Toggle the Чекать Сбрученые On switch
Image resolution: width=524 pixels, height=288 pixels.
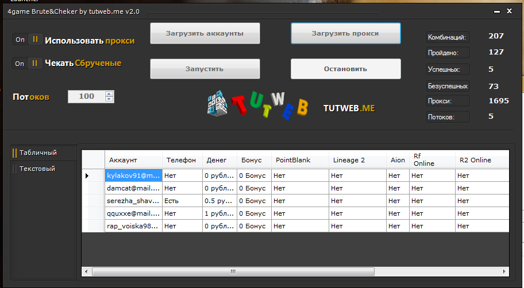pos(28,64)
